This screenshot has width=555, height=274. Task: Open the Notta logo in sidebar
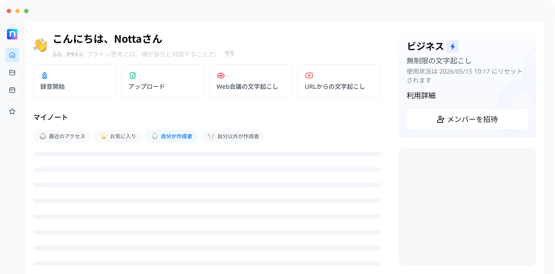[12, 34]
